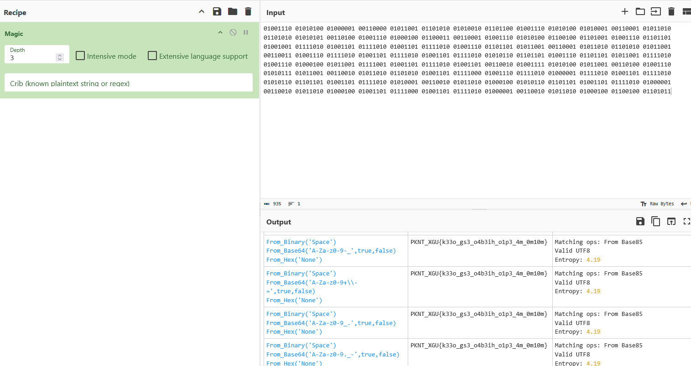This screenshot has width=691, height=366.
Task: Clear the recipe with trash icon
Action: click(x=248, y=12)
